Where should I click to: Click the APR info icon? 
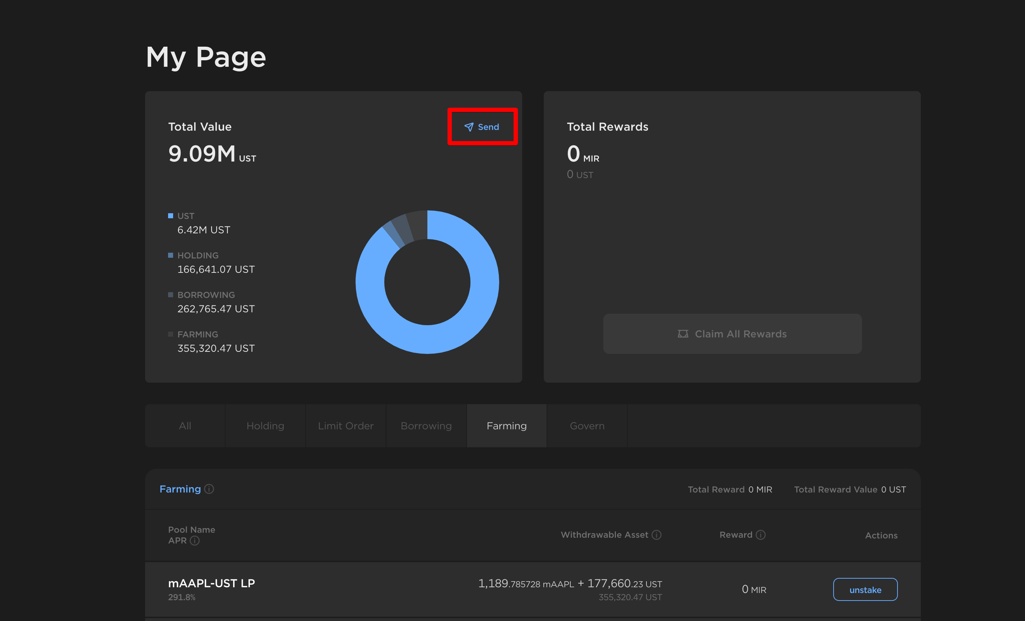[195, 541]
